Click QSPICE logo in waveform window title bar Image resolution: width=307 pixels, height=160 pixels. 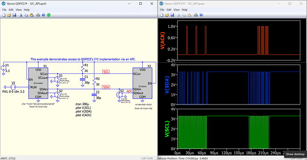tap(162, 4)
